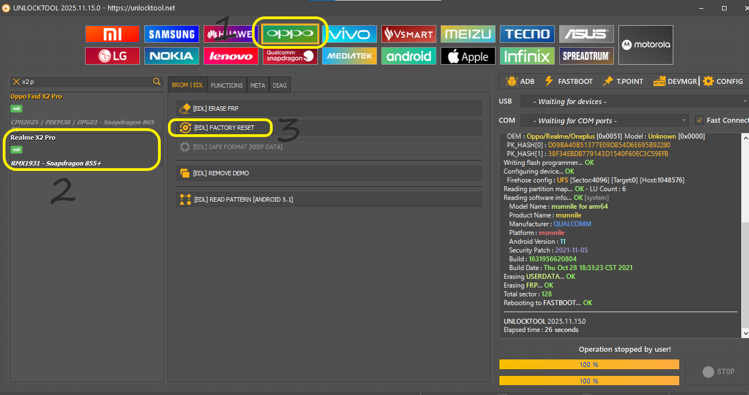
Task: Toggle the Fast Connect checkbox
Action: [x=700, y=120]
